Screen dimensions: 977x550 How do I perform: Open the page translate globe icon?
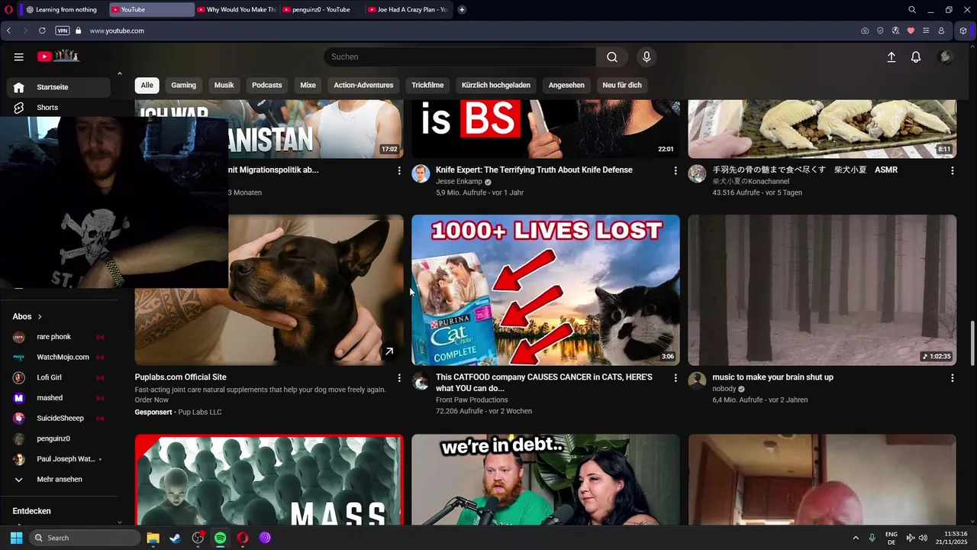click(x=895, y=31)
